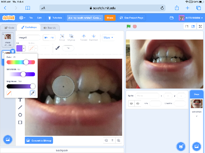This screenshot has height=153, width=205.
Task: Click the green flag
Action: click(x=129, y=26)
